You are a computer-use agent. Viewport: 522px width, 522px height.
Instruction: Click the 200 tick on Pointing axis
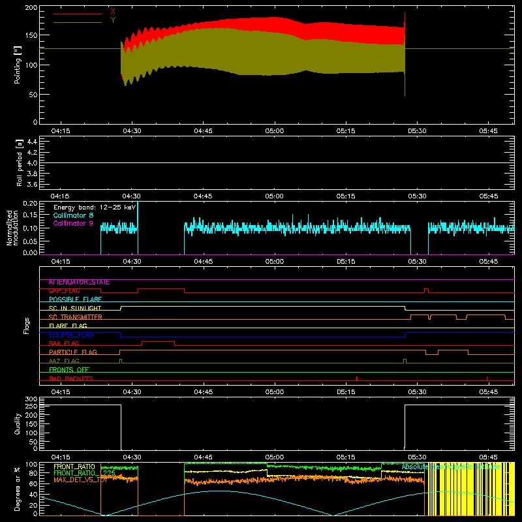[31, 8]
